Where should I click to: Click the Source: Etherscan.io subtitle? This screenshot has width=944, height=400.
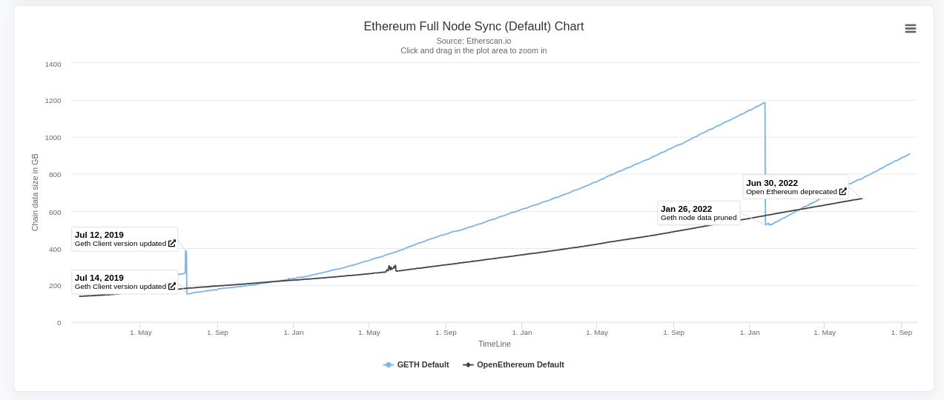(x=473, y=41)
